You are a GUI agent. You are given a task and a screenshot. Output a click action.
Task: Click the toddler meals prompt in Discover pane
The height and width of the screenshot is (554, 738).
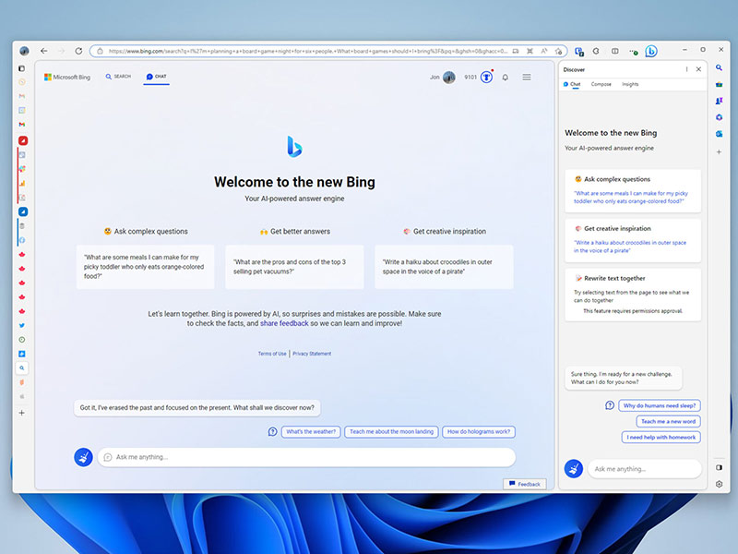[633, 191]
